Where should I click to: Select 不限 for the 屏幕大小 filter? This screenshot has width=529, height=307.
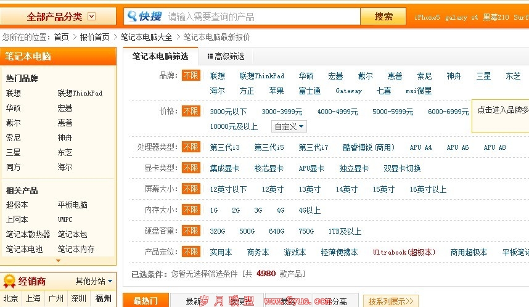tap(191, 189)
